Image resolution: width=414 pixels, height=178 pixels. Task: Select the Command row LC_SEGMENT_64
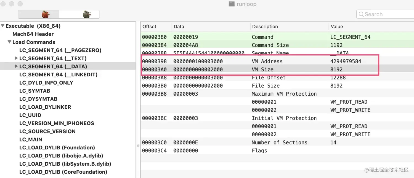(277, 37)
